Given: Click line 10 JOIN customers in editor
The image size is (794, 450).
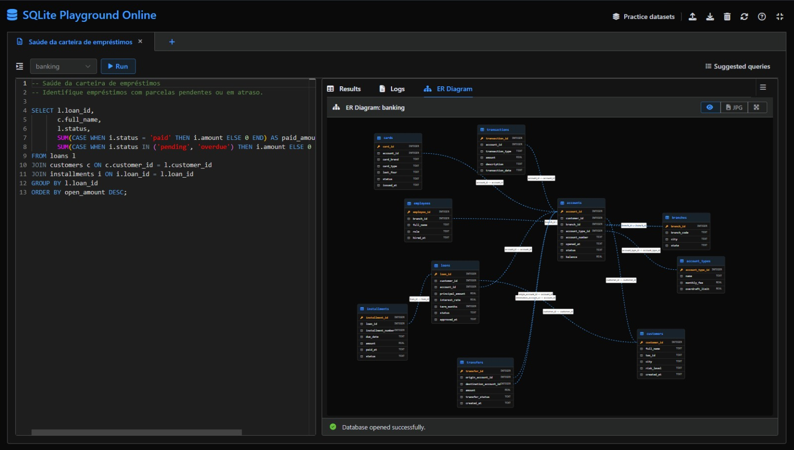Looking at the screenshot, I should pyautogui.click(x=122, y=165).
